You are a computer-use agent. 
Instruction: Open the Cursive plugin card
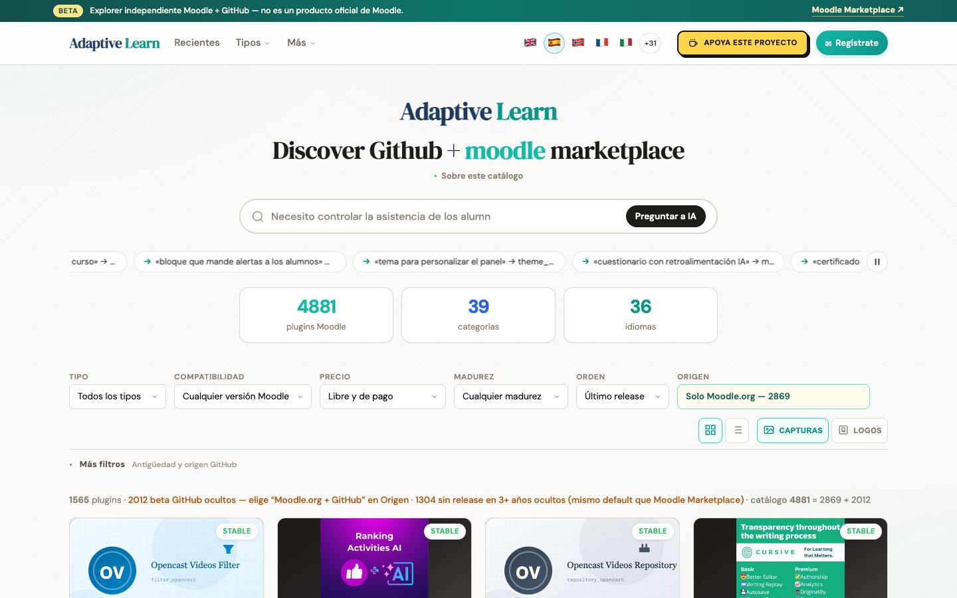tap(791, 558)
